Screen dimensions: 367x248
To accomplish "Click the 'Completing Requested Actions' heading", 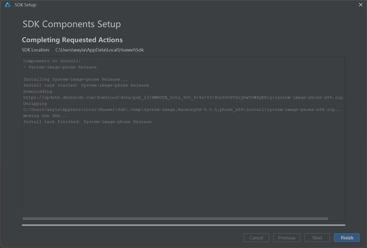I will coord(72,40).
